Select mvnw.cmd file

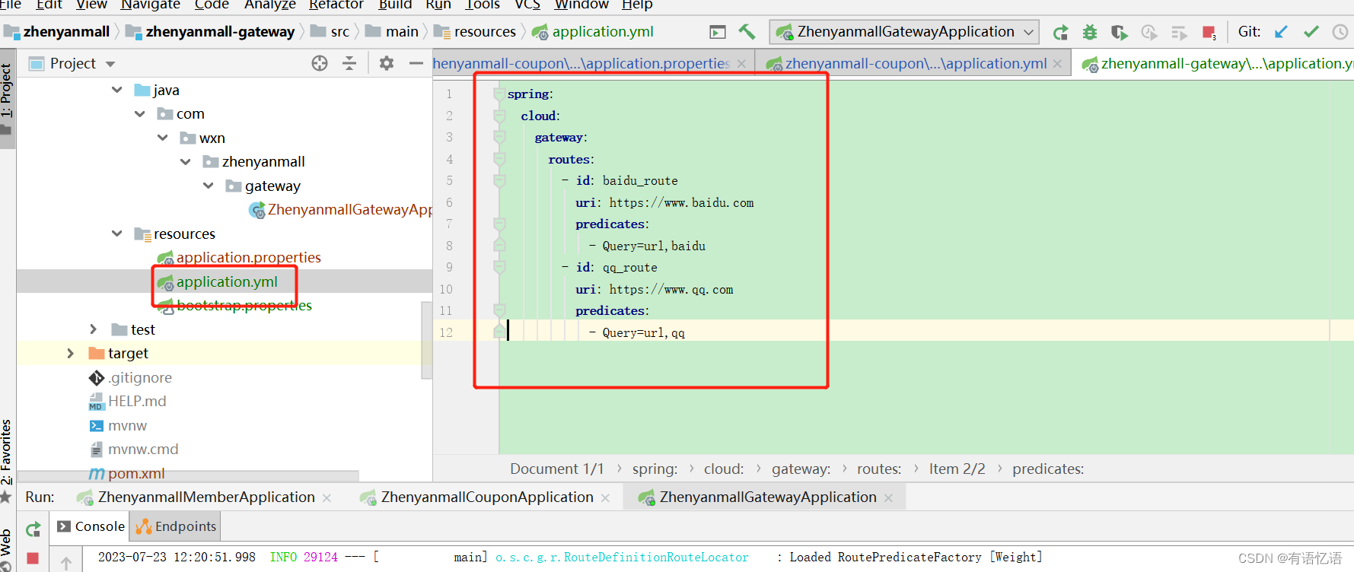click(143, 450)
